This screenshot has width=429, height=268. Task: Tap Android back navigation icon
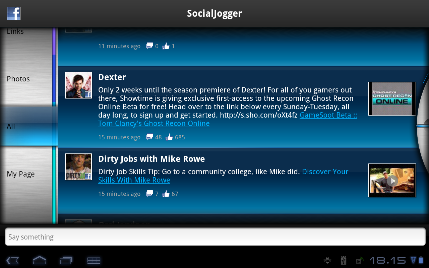[12, 260]
